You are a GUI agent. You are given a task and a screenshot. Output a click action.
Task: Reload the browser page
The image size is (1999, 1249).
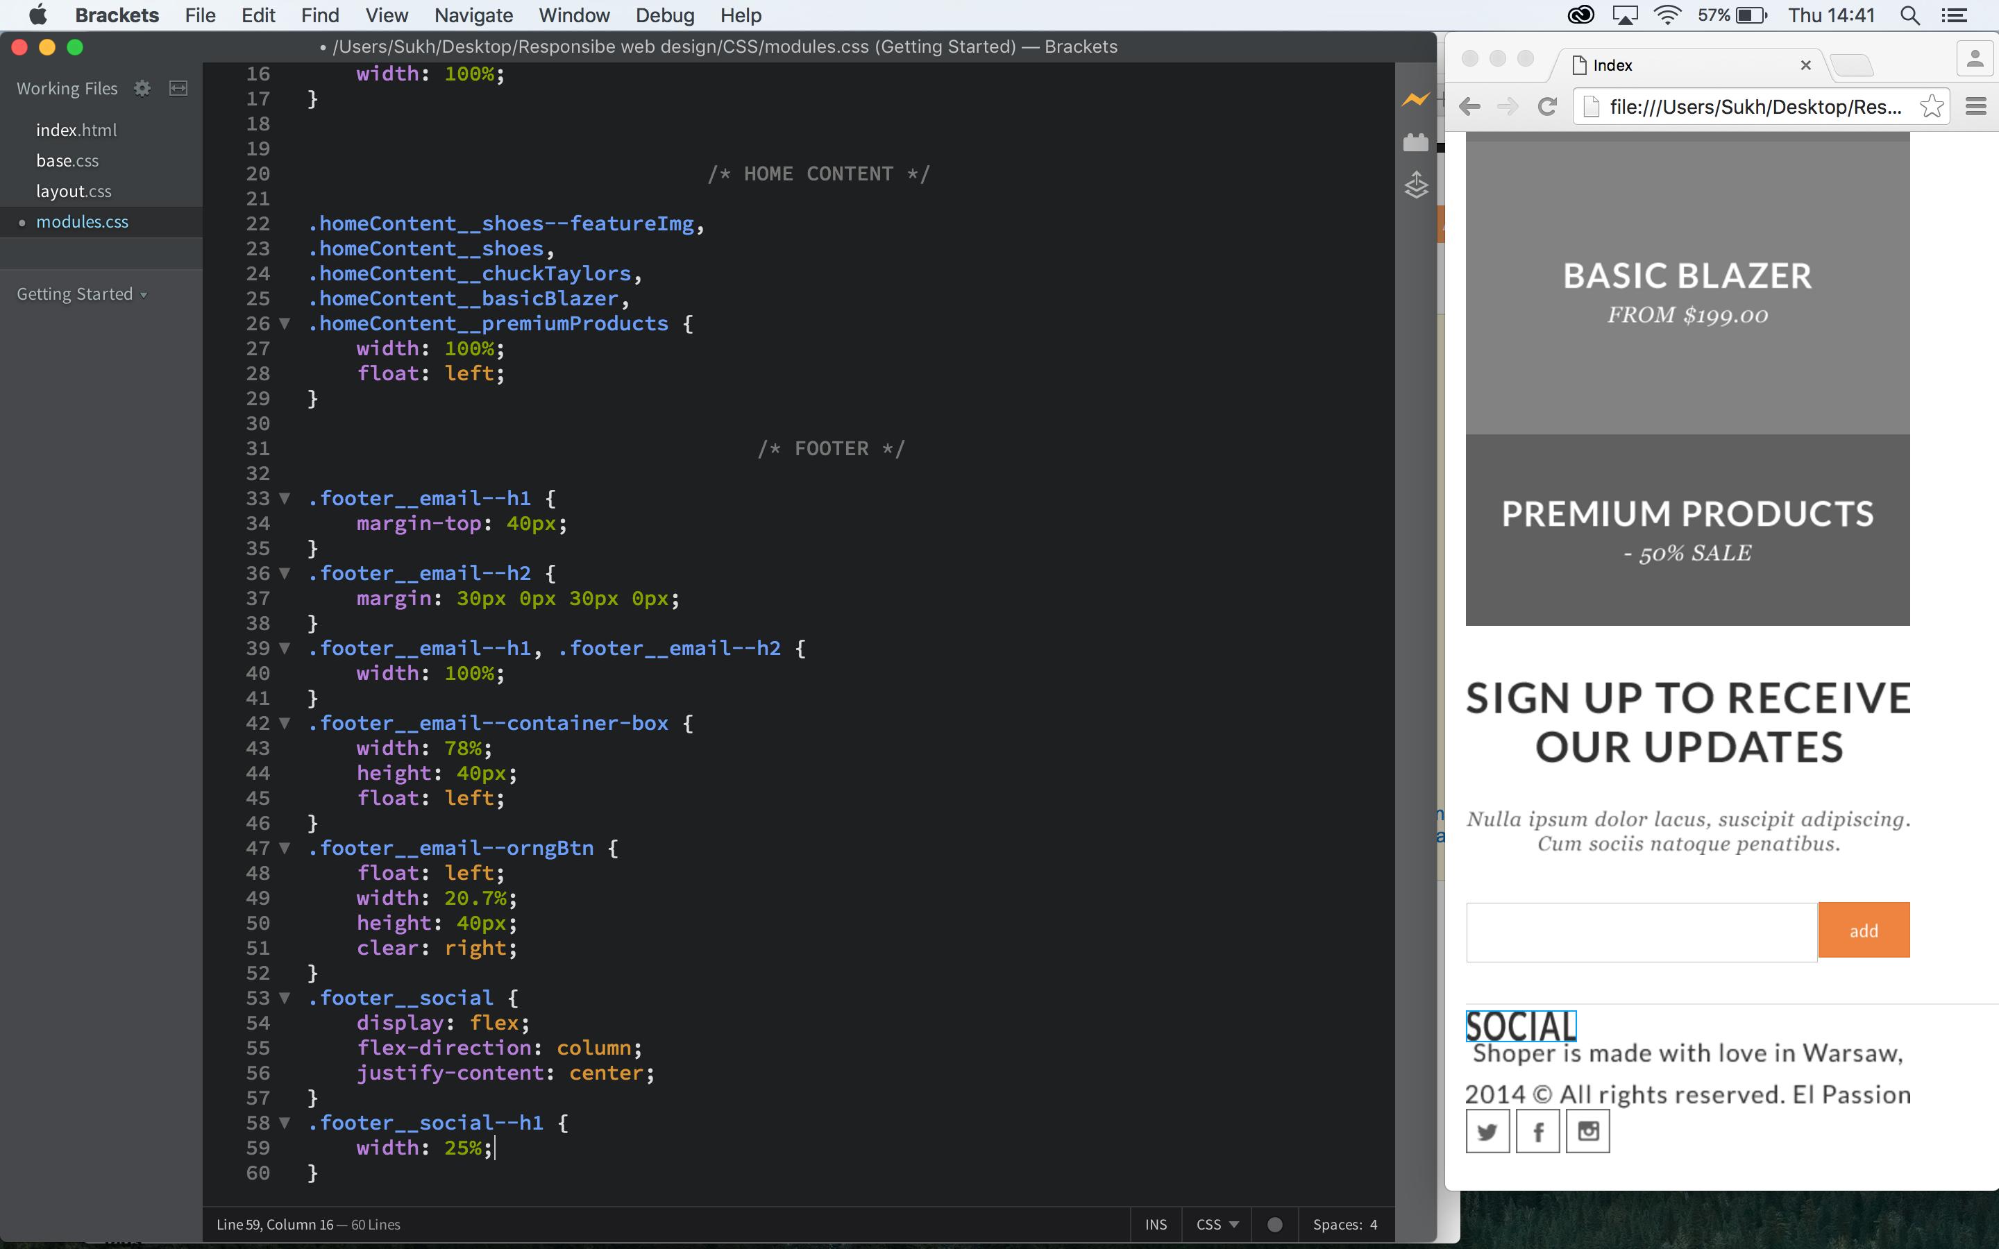(x=1547, y=107)
